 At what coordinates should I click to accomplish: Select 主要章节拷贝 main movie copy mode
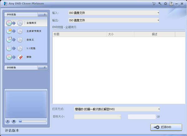26,31
